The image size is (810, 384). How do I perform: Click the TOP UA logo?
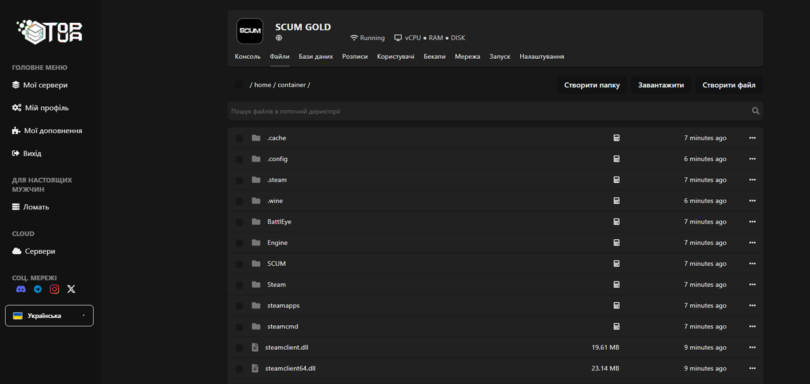[x=49, y=32]
